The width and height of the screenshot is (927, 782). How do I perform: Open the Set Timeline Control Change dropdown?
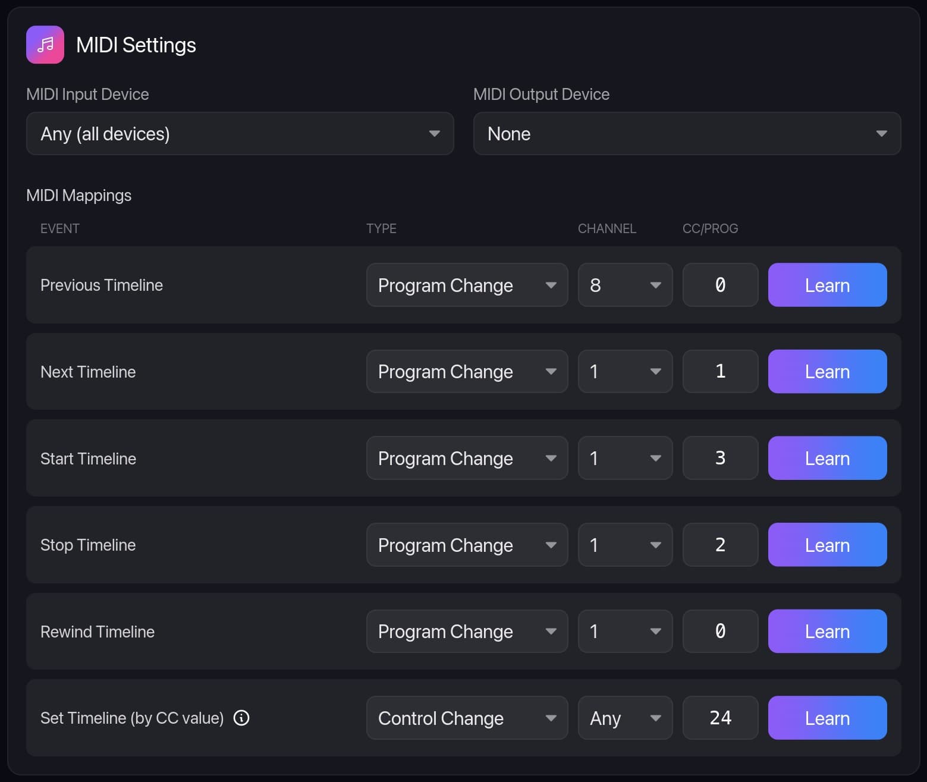[467, 718]
